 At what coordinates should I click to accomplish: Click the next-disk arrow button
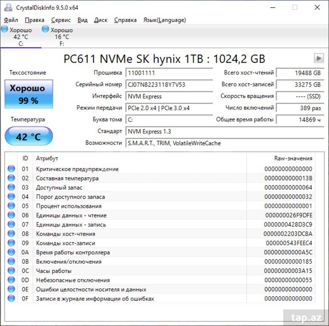tap(319, 58)
